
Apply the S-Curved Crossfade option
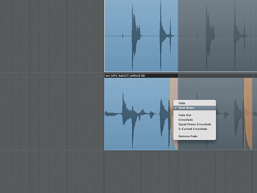(192, 129)
